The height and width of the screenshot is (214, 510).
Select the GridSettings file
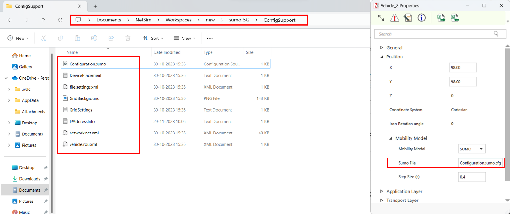81,110
